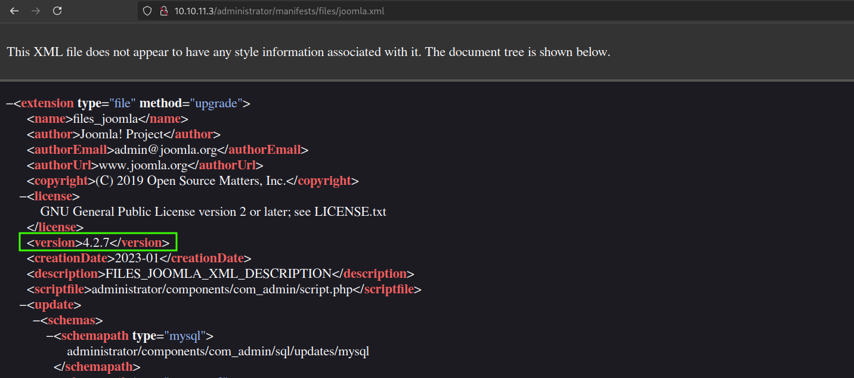The width and height of the screenshot is (854, 378).
Task: Collapse the license node
Action: (23, 196)
